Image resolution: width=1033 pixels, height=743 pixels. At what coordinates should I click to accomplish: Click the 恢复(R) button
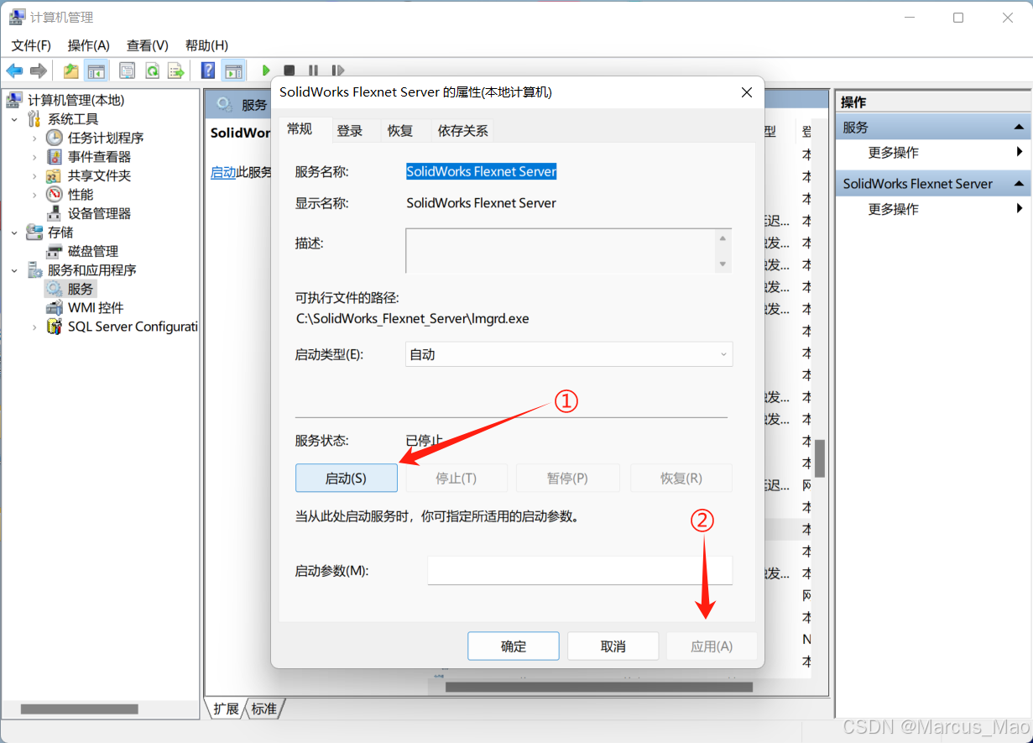click(681, 478)
